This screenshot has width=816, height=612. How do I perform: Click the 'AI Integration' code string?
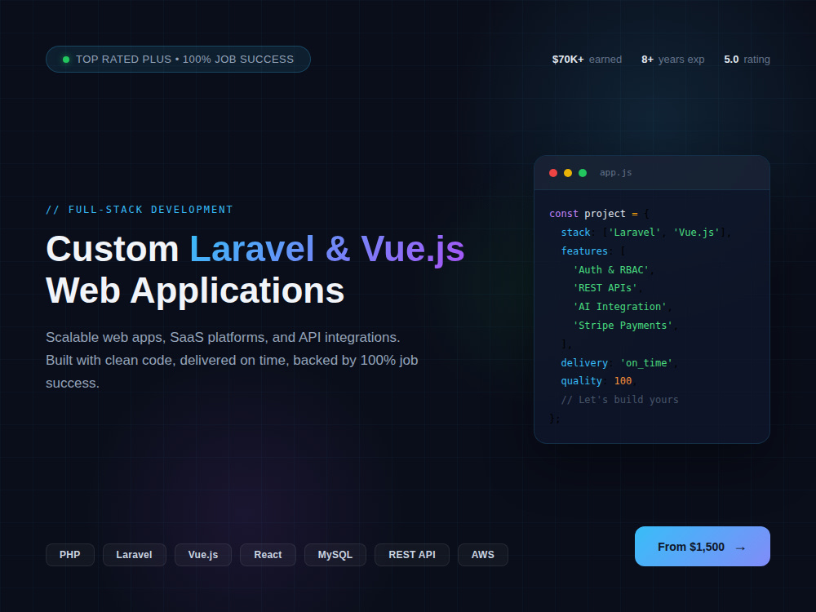(x=620, y=307)
